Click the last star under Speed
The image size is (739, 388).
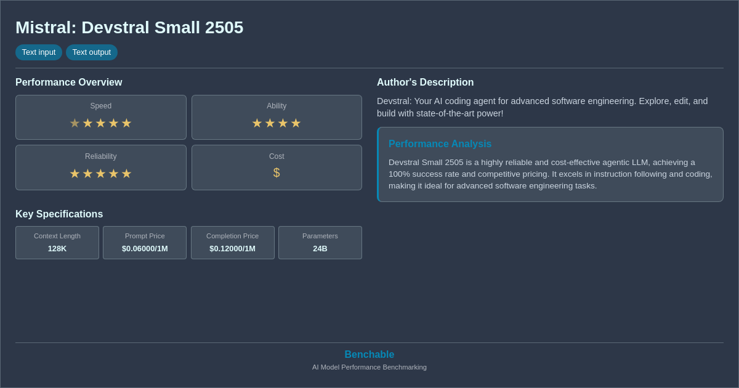[126, 123]
